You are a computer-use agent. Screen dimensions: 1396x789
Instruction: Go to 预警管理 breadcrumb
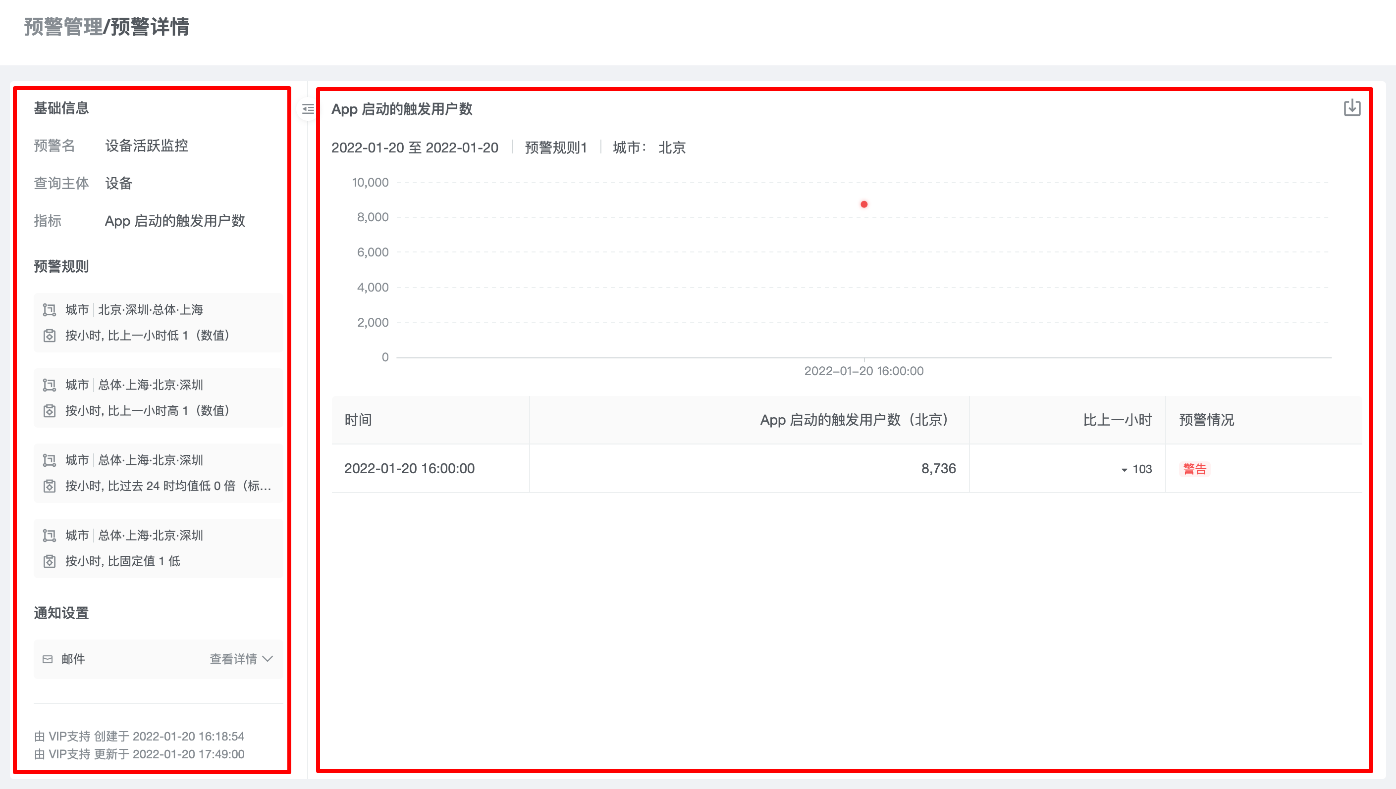[x=63, y=27]
